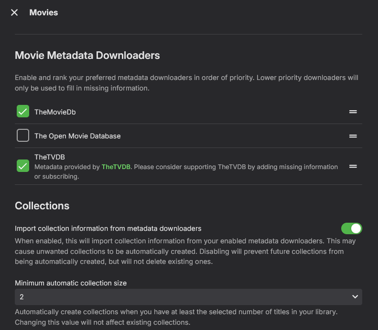
Task: Click the TheMovieDb drag handle icon
Action: pos(353,112)
